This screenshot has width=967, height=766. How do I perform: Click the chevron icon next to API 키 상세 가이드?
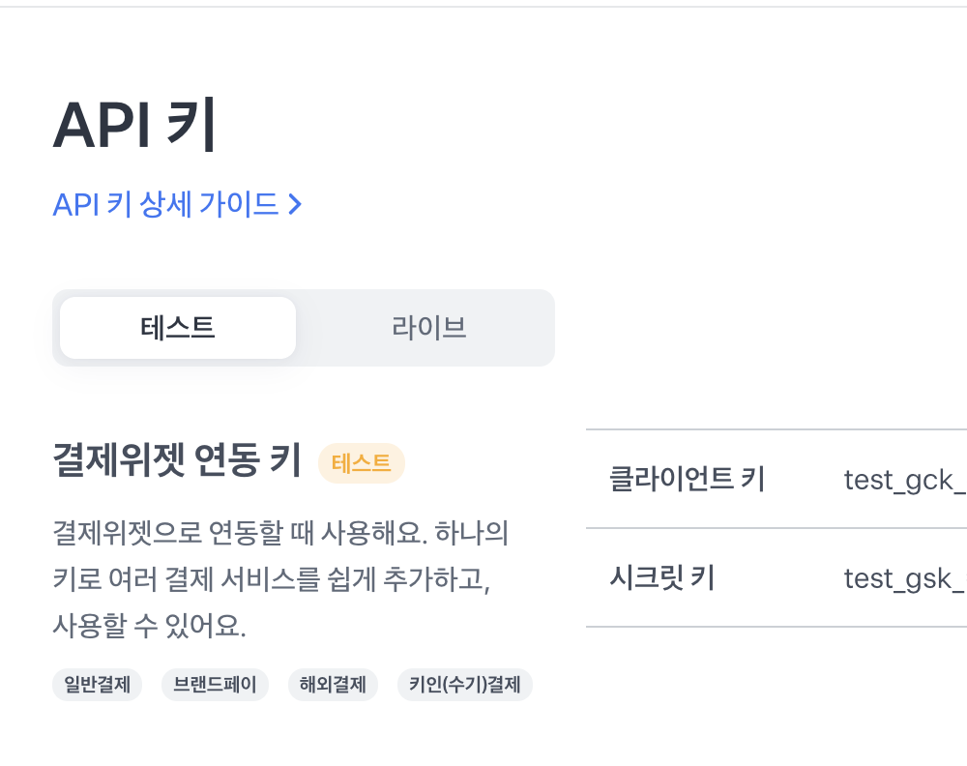pyautogui.click(x=296, y=204)
